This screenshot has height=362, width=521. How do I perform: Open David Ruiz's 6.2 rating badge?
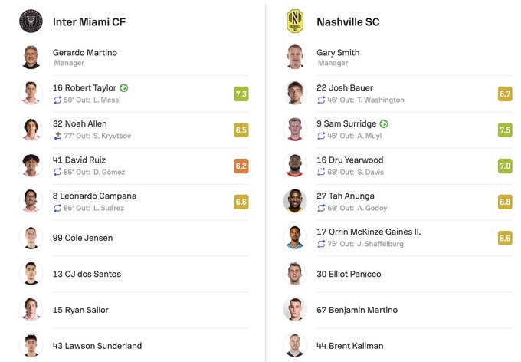(241, 166)
